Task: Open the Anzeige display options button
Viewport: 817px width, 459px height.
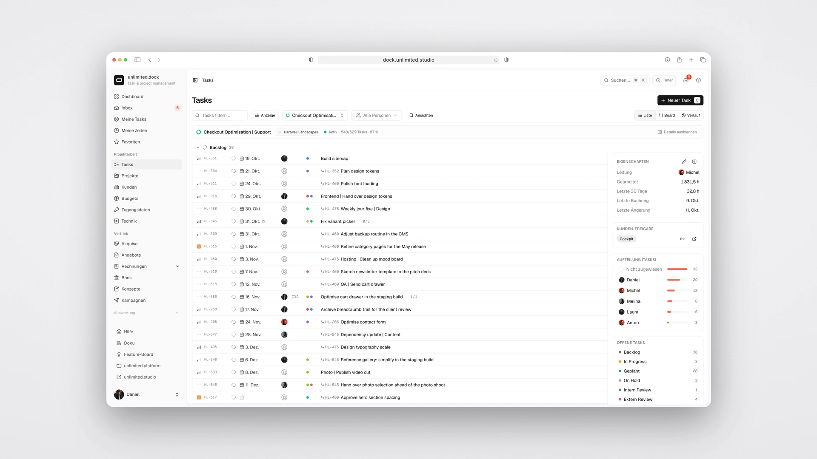Action: [265, 116]
